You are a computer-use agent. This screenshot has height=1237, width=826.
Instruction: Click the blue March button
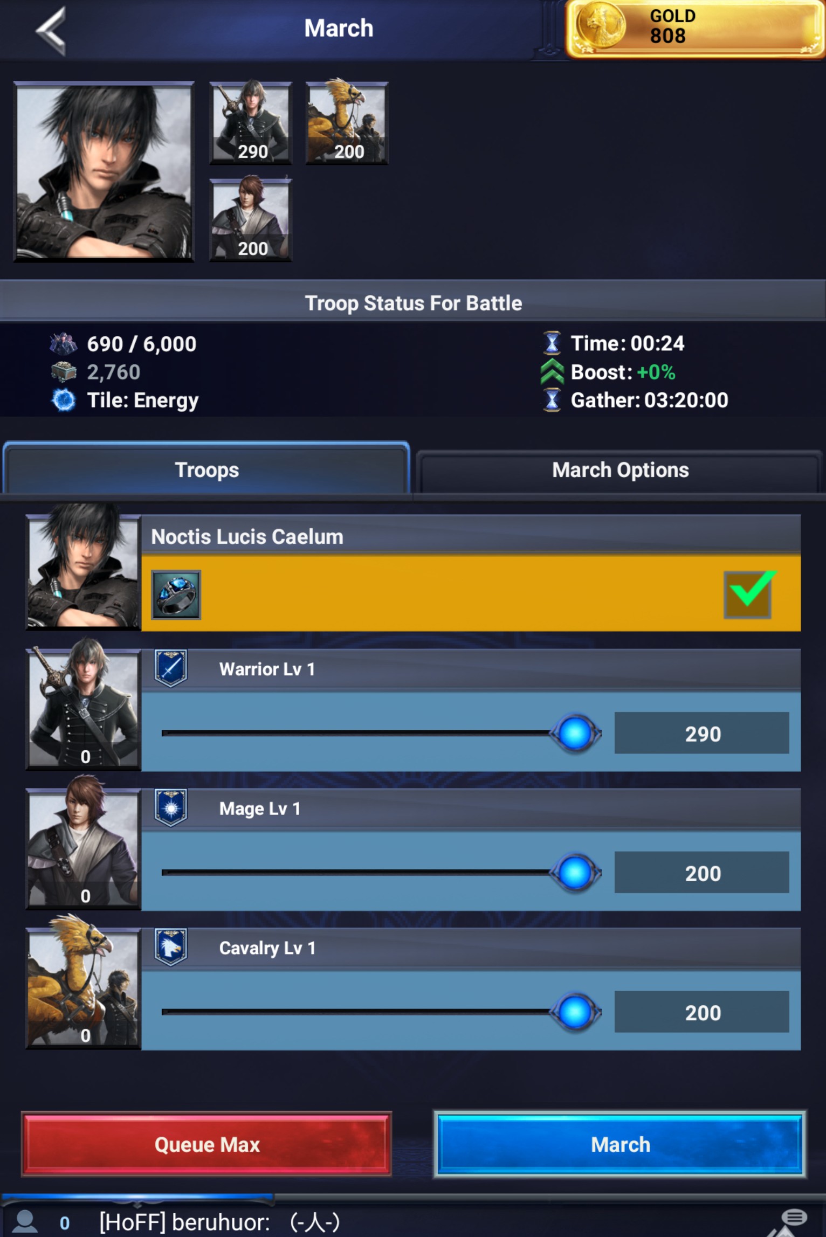tap(620, 1144)
